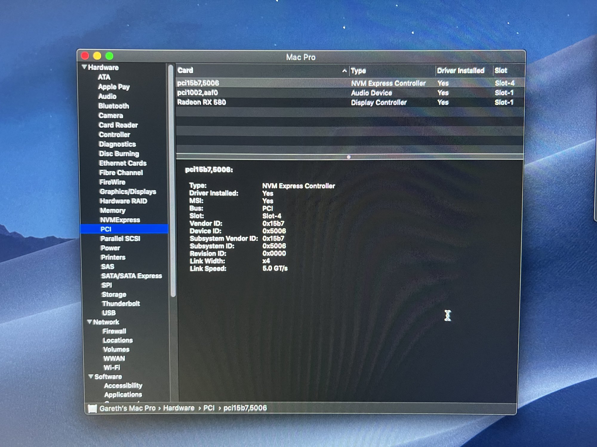Choose the Wi-Fi network entry
The image size is (597, 447).
pos(112,367)
